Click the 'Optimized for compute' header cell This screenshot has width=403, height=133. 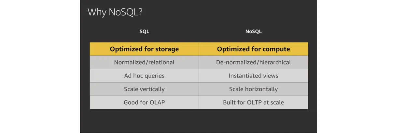(254, 49)
